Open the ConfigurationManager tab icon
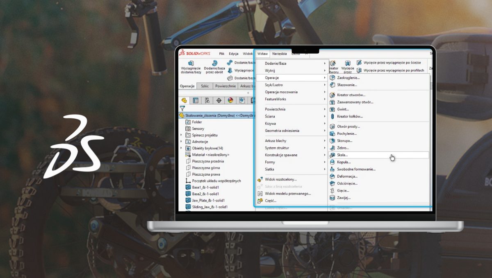Screen dimensions: 492x278 coord(207,100)
